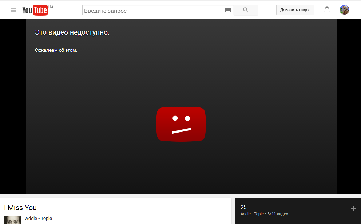Open the notifications bell
This screenshot has width=361, height=224.
point(327,10)
